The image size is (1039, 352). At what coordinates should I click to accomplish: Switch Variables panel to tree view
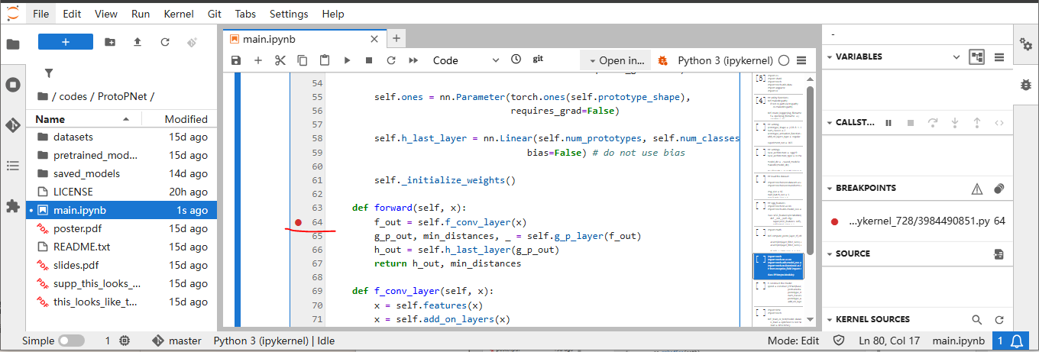coord(976,57)
